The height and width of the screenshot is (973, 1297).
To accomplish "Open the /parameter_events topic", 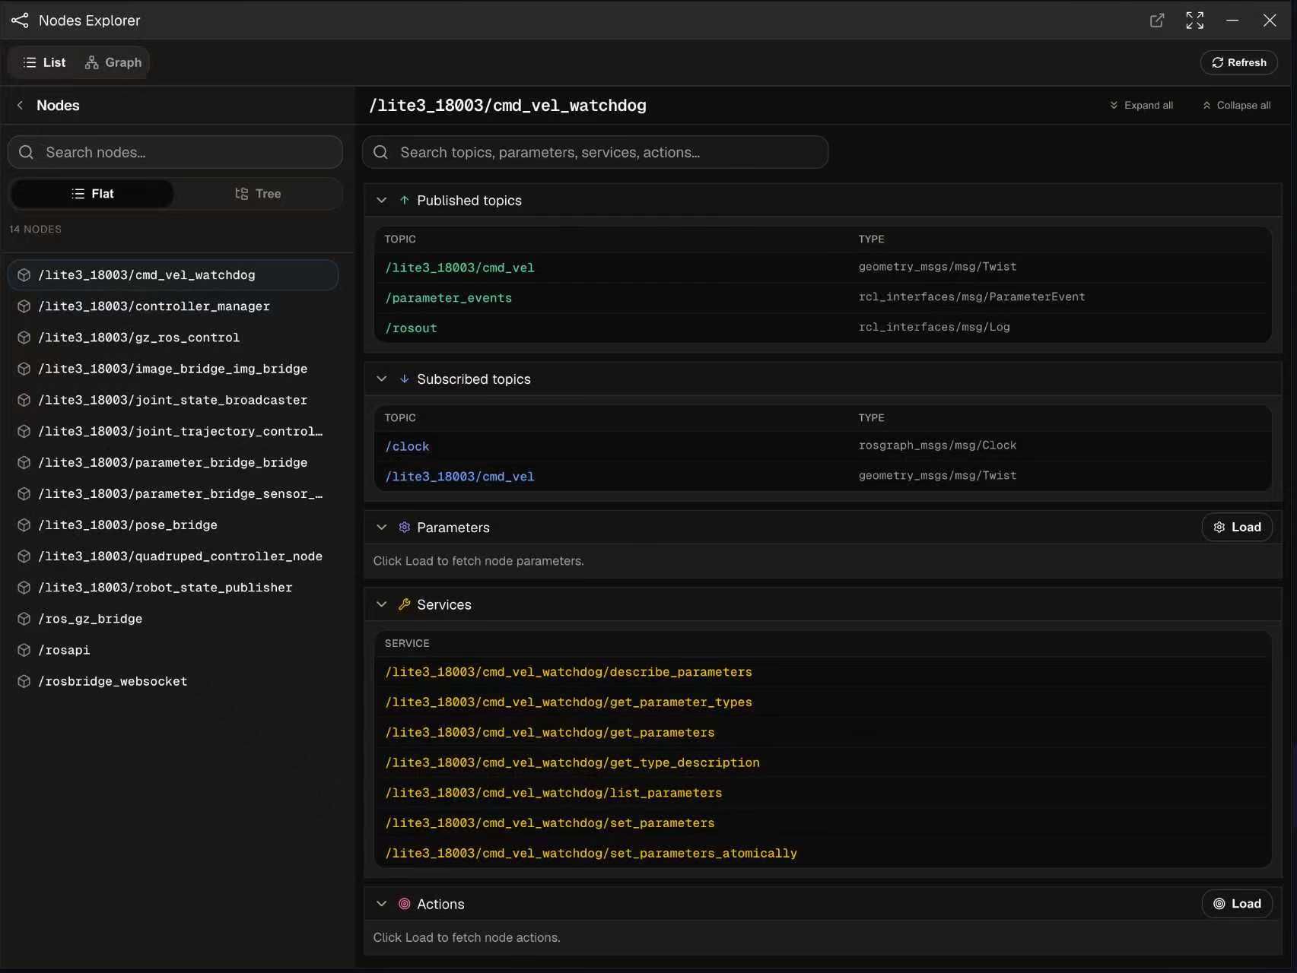I will [x=448, y=298].
